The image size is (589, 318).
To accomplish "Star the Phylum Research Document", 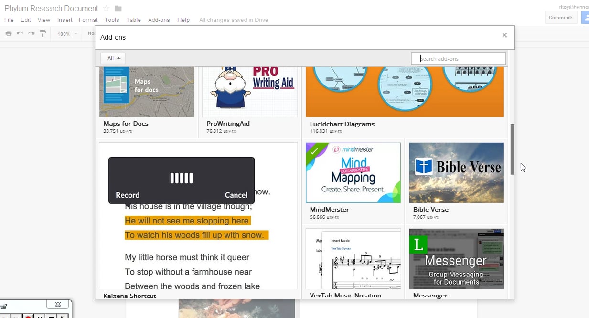I will (x=106, y=9).
